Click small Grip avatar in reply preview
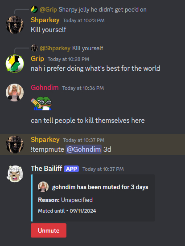Viewport: 185px width, 246px height. tap(34, 9)
